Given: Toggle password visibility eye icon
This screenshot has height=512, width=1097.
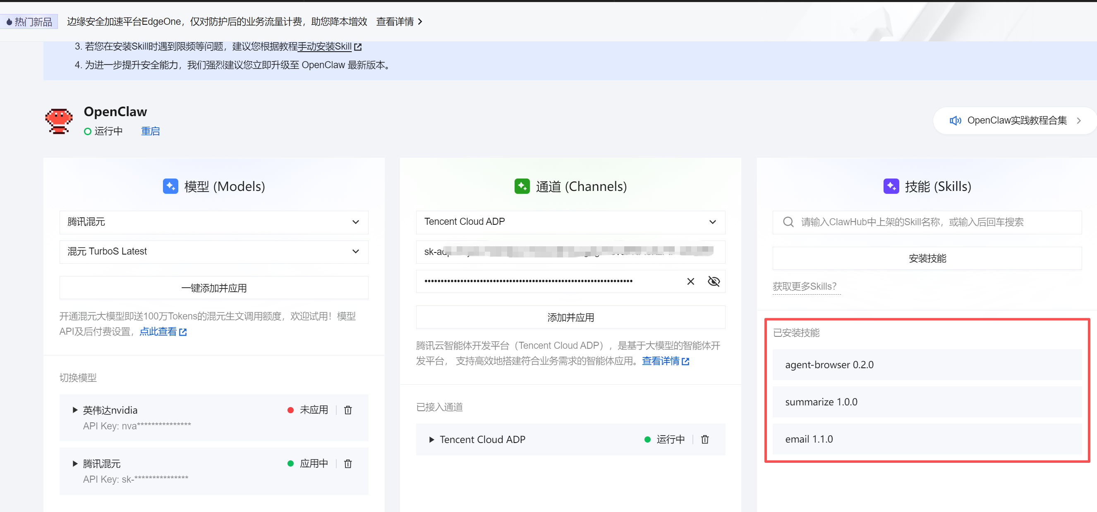Looking at the screenshot, I should tap(714, 281).
